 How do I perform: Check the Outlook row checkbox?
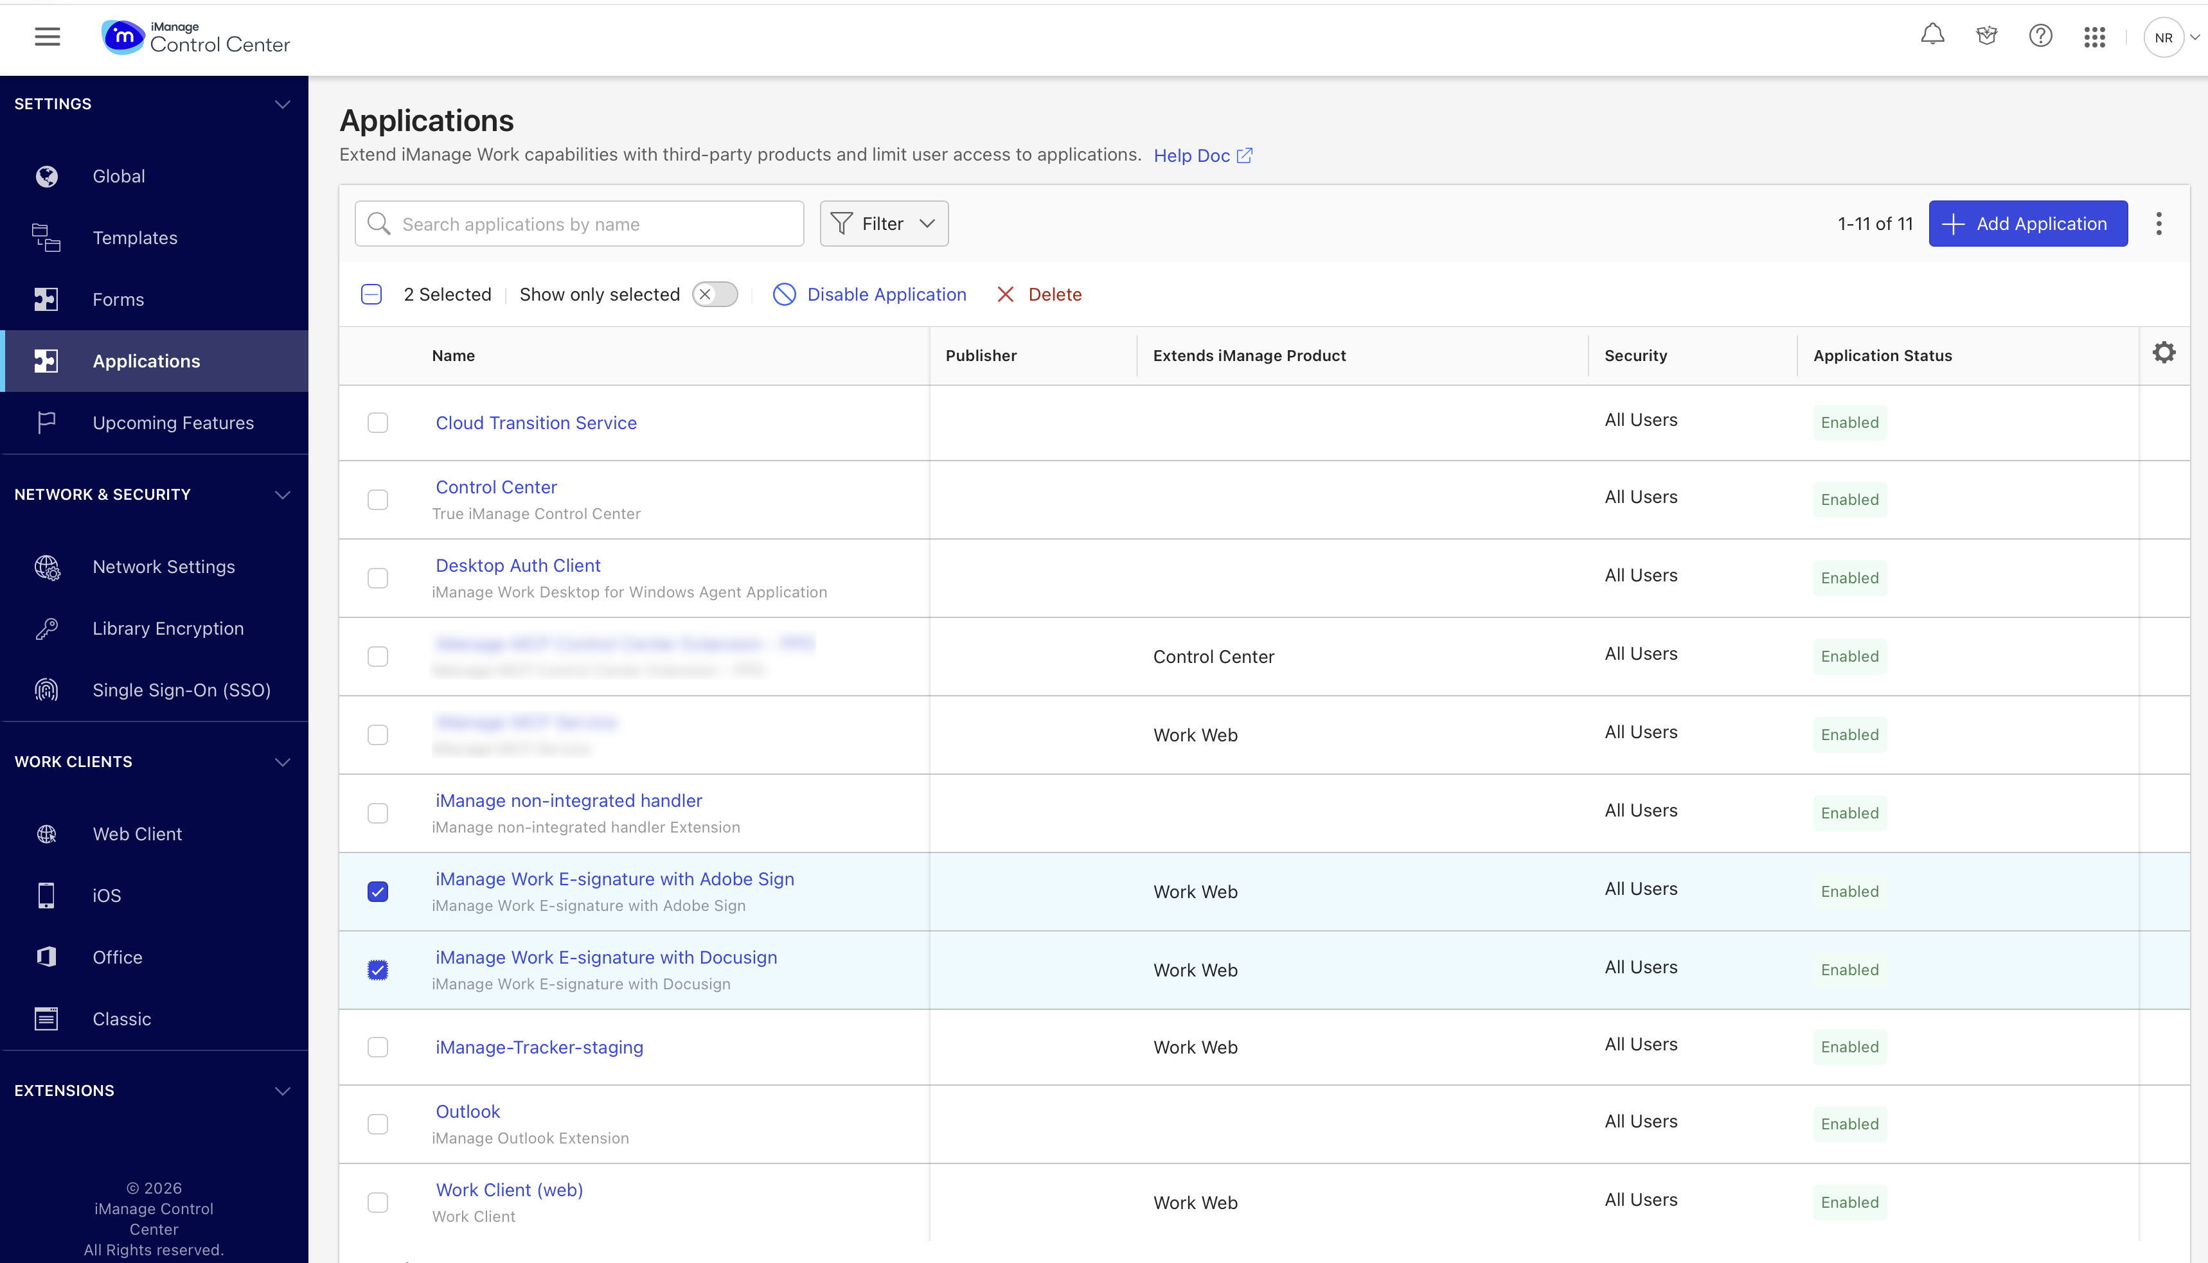(x=378, y=1125)
